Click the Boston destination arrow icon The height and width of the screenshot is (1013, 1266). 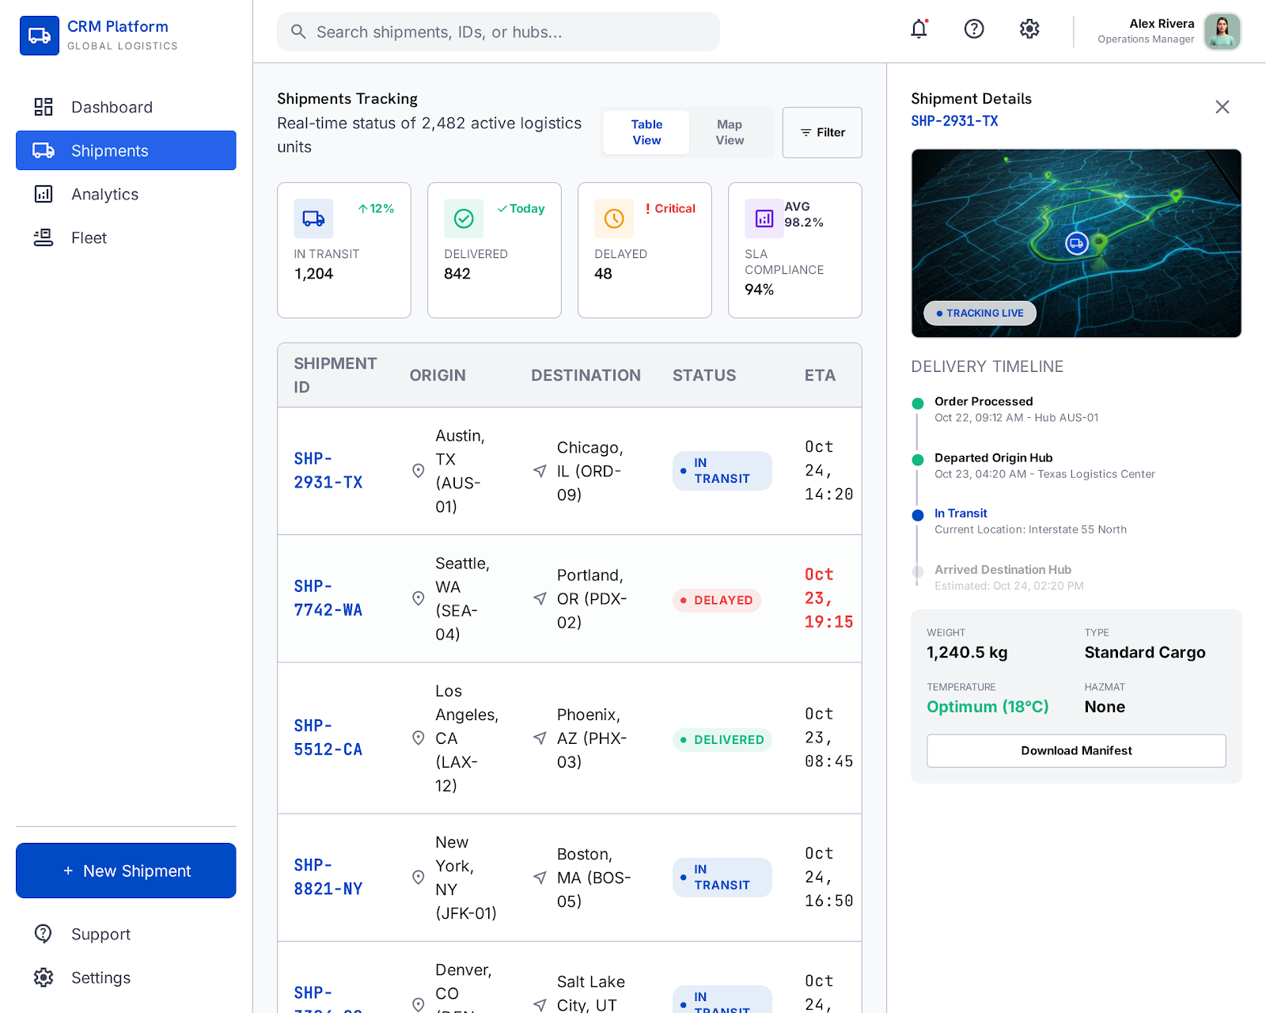pos(540,877)
